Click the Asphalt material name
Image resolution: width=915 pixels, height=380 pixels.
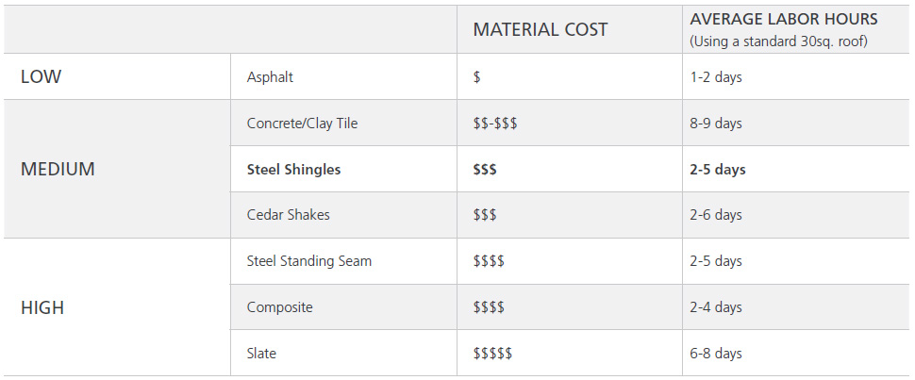tap(270, 77)
